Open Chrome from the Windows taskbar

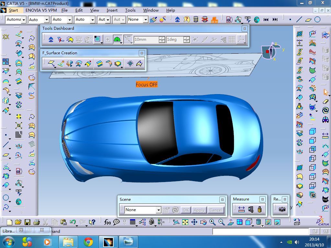[88, 242]
